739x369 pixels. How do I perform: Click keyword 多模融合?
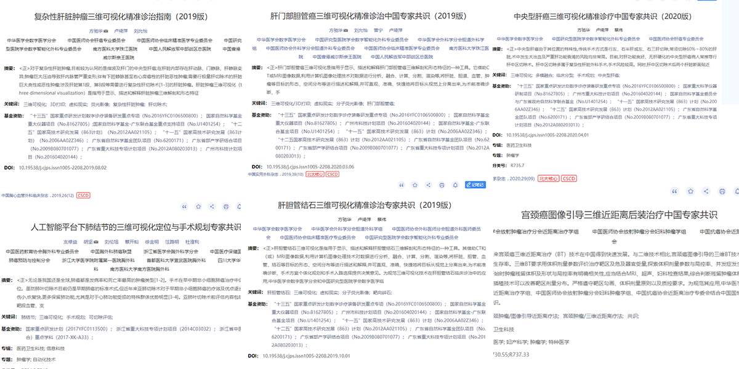pyautogui.click(x=543, y=74)
